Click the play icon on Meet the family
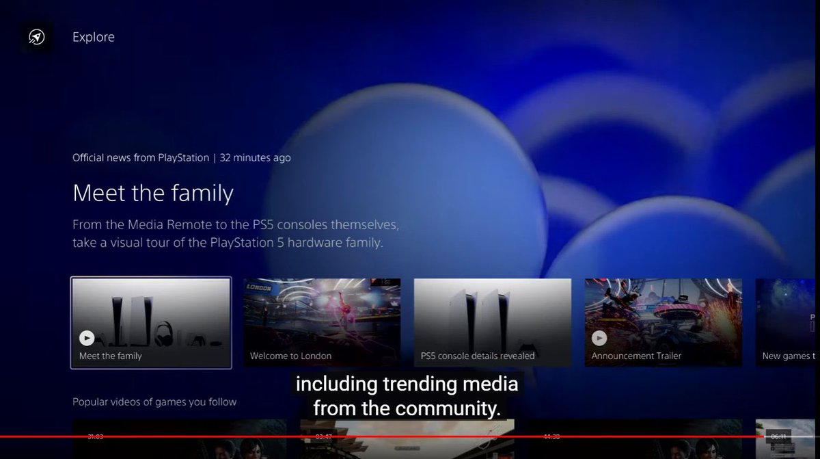820x459 pixels. (87, 337)
